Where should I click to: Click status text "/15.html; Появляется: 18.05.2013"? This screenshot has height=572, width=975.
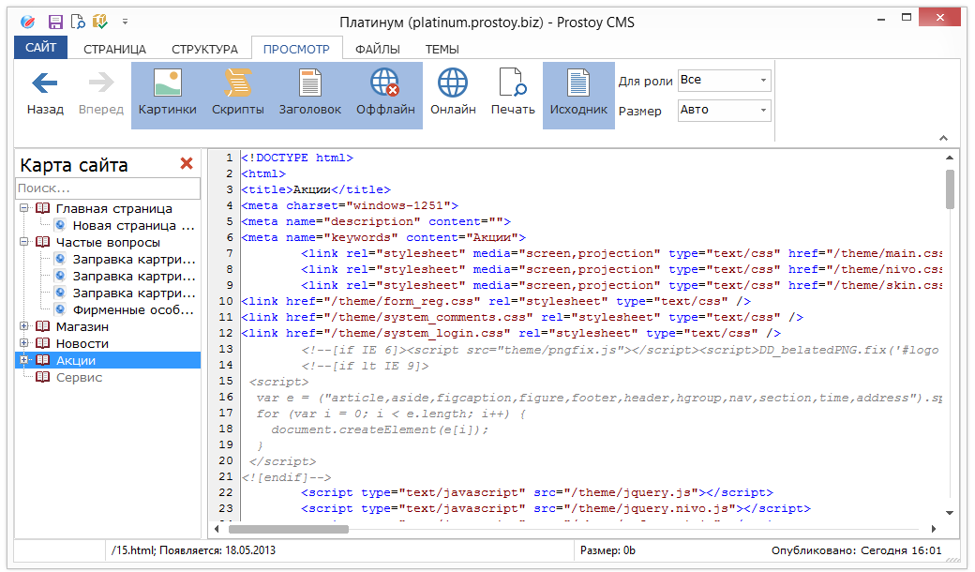(x=193, y=550)
